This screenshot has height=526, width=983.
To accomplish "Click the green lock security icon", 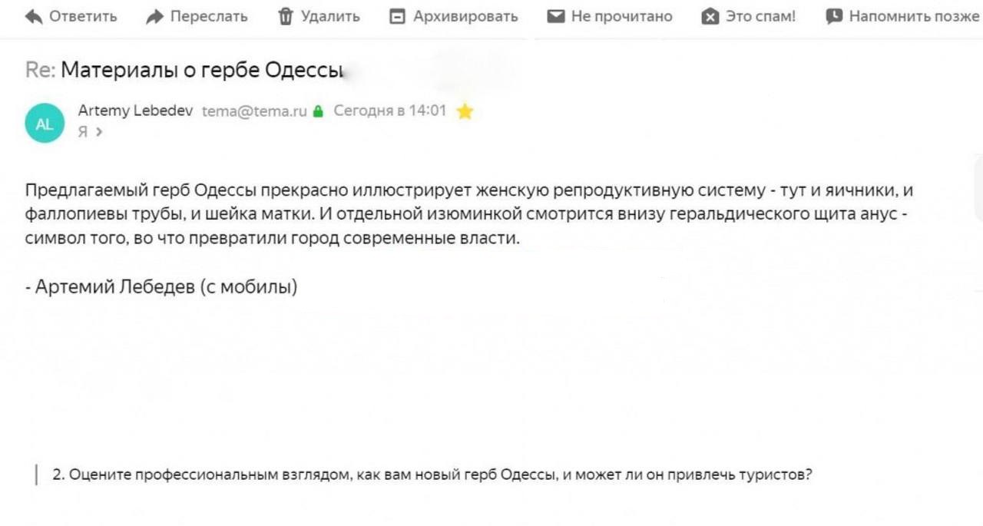I will pos(319,111).
